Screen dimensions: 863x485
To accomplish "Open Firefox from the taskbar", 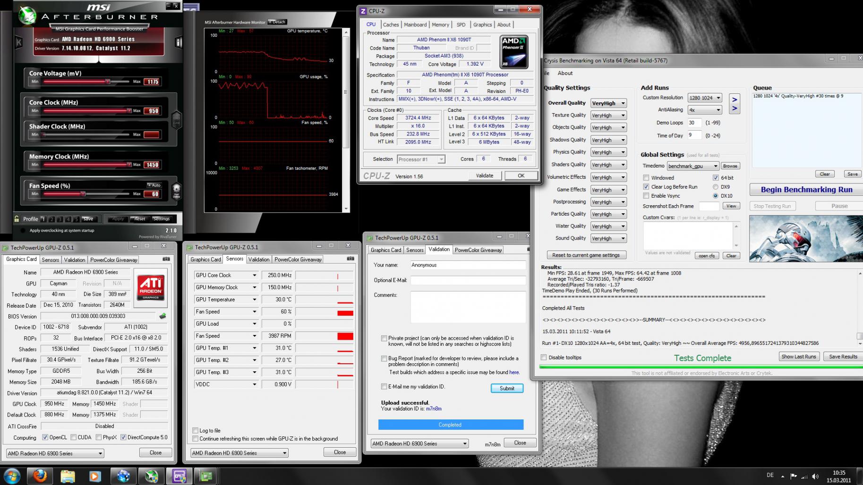I will click(x=40, y=476).
